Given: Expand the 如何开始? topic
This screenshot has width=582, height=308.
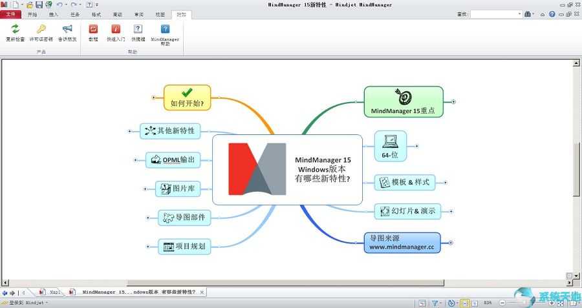Looking at the screenshot, I should [154, 98].
